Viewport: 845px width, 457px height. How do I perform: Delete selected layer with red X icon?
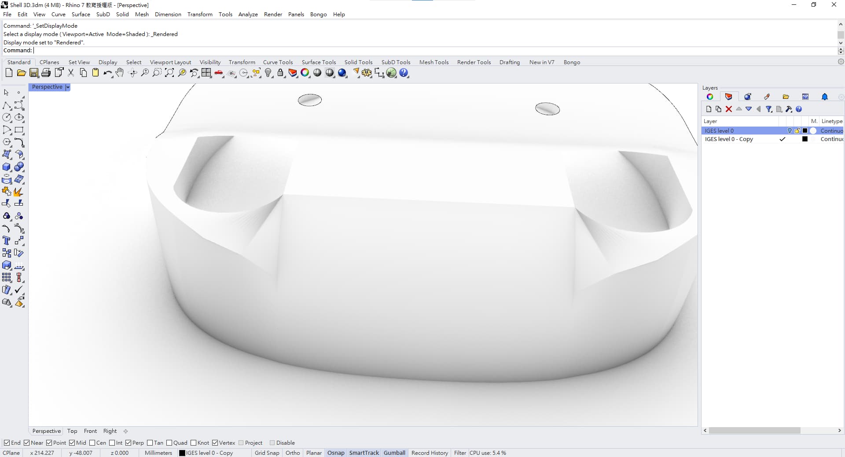point(729,109)
